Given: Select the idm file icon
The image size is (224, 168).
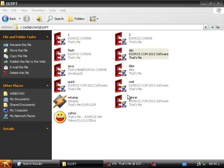Looking at the screenshot, I should point(121,54).
